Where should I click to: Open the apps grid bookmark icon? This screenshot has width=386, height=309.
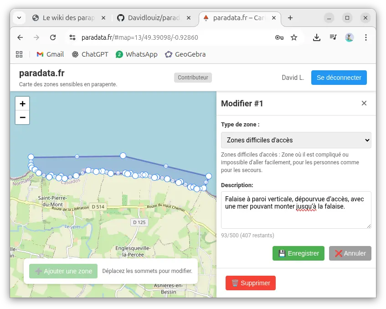tap(19, 54)
